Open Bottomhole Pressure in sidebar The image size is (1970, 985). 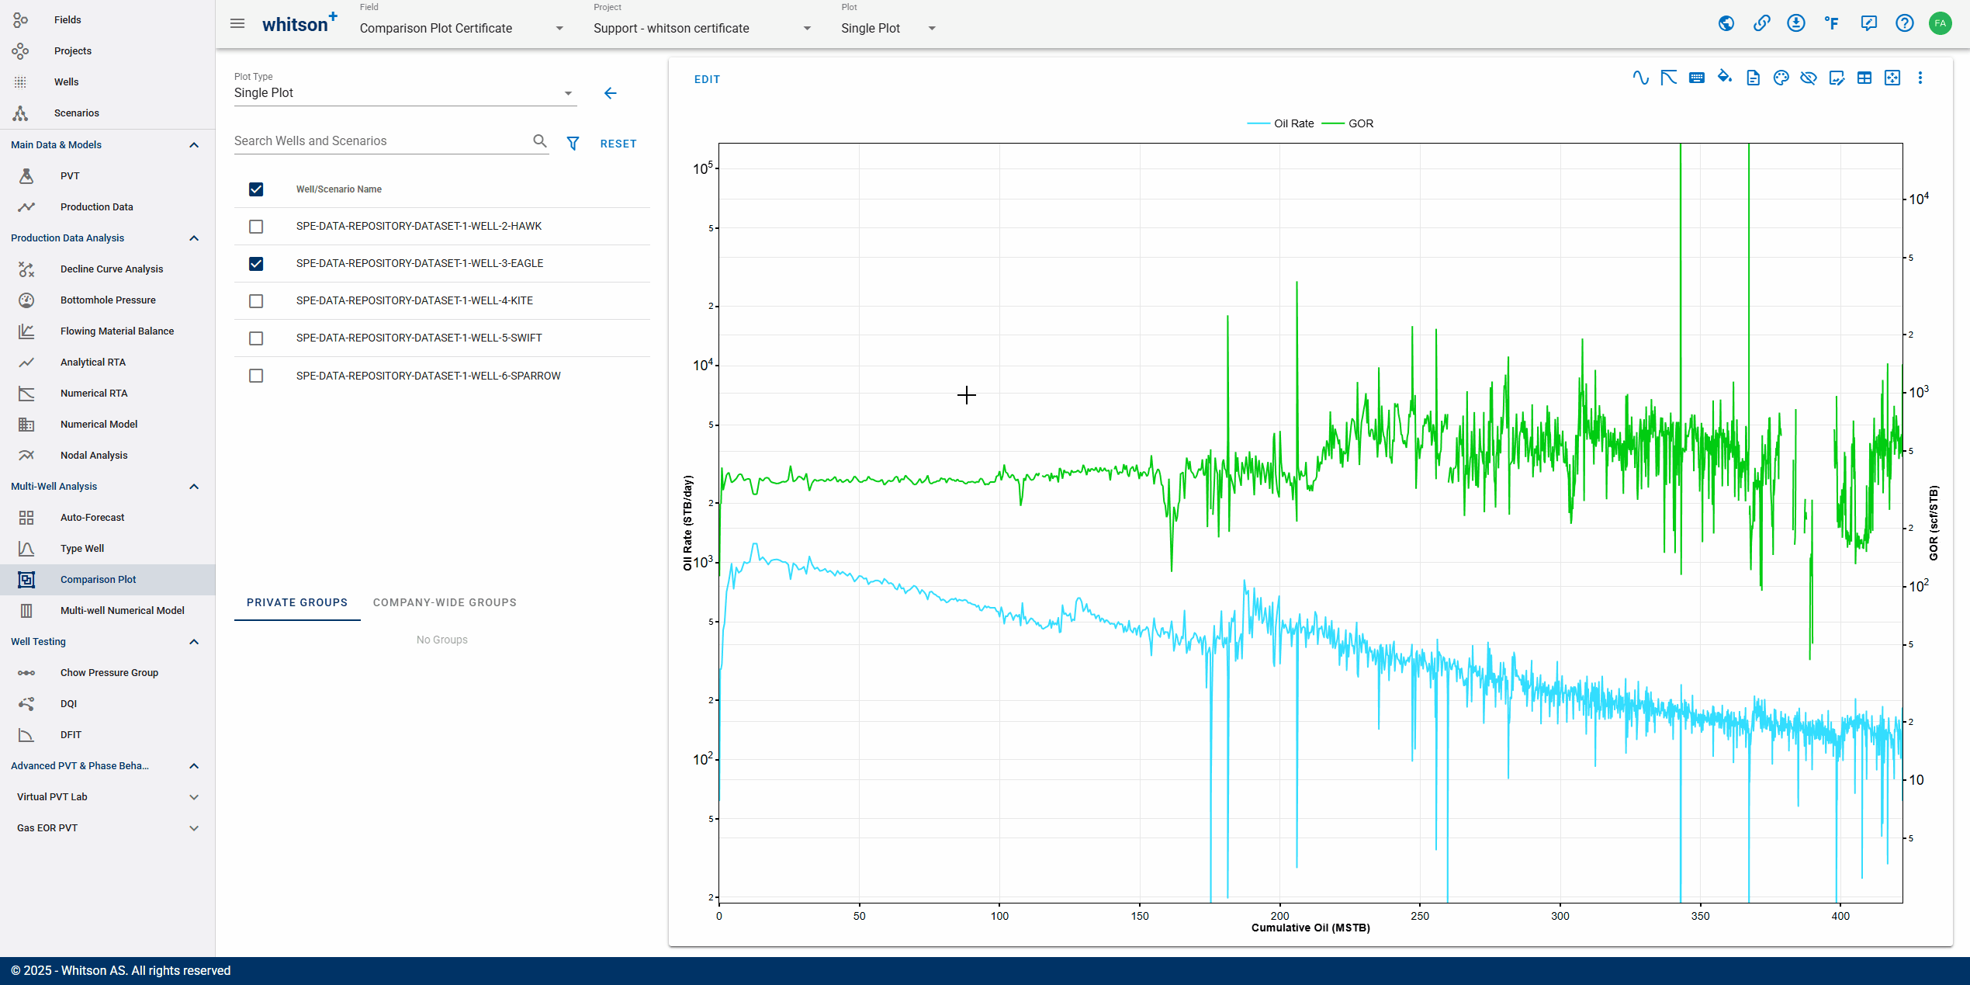tap(108, 300)
